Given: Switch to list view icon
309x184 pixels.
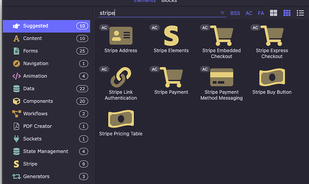Looking at the screenshot, I should click(x=300, y=13).
